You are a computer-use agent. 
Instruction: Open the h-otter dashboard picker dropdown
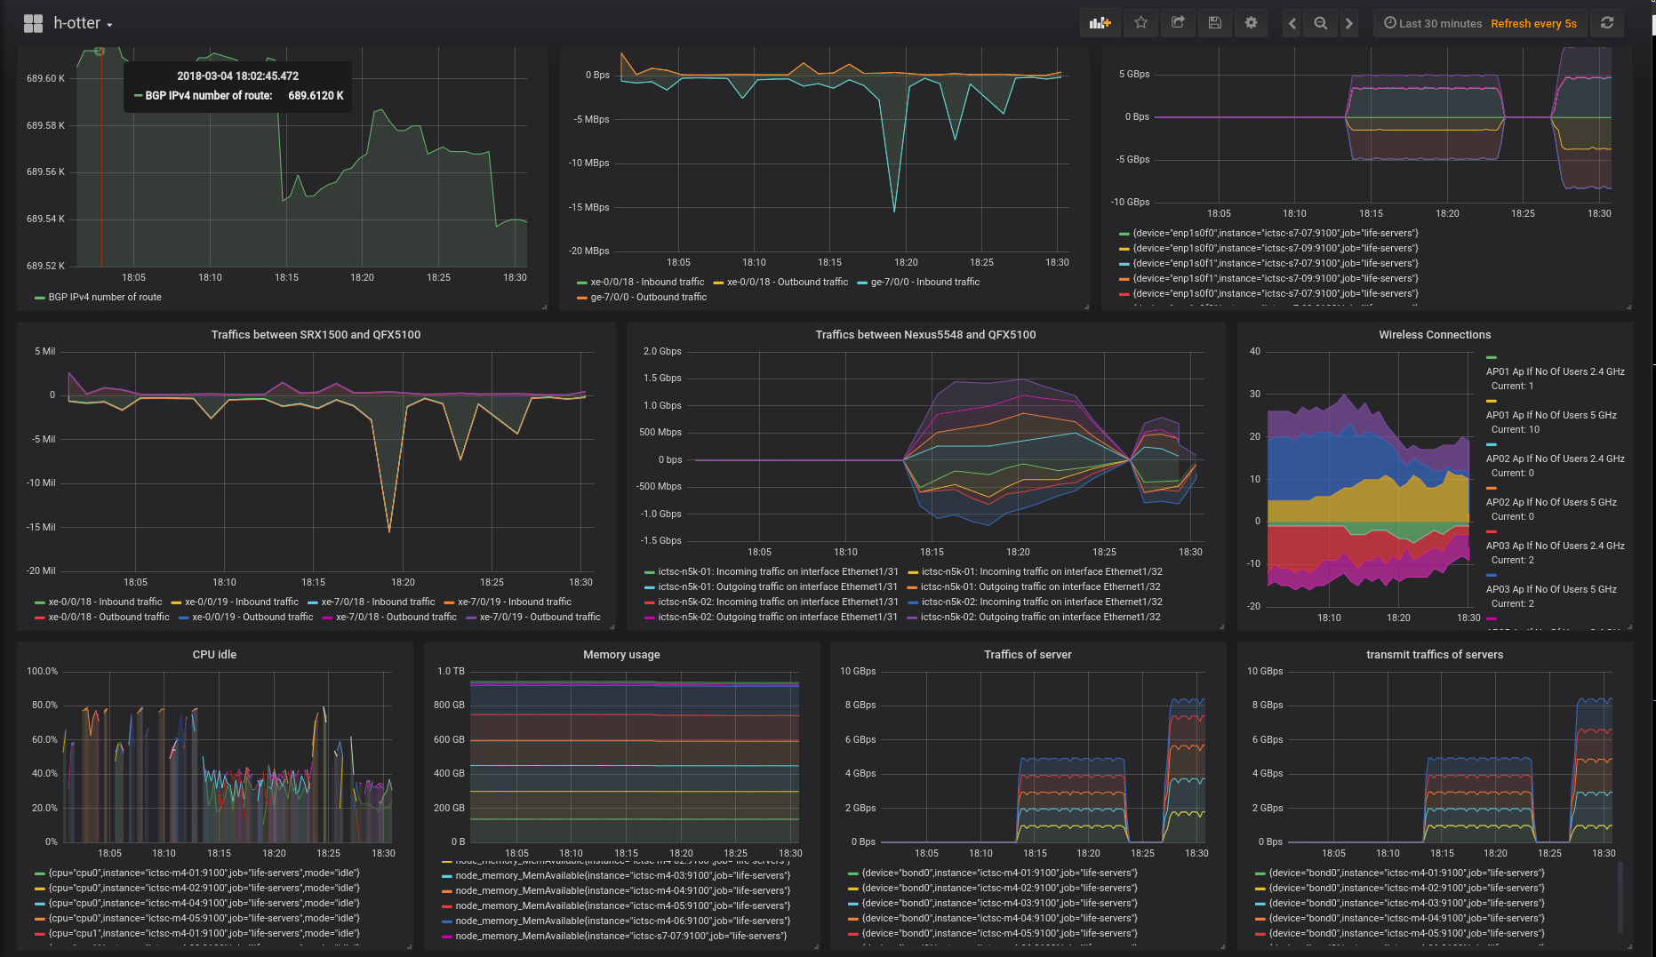pos(82,24)
